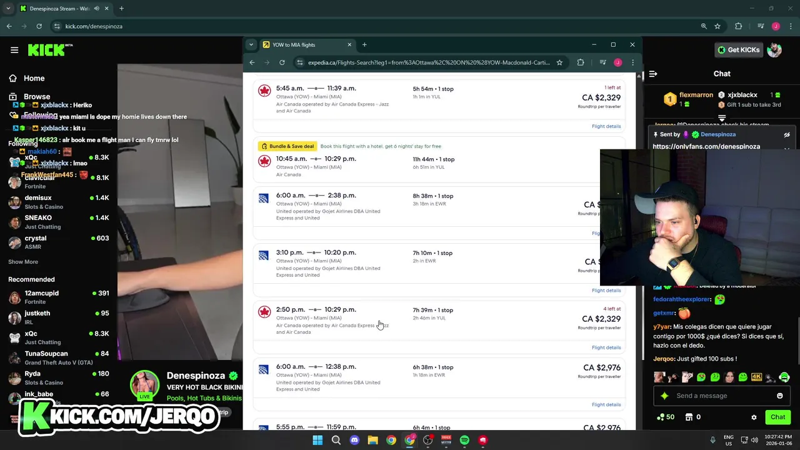This screenshot has width=800, height=450.
Task: Open a new tab in Expedia window
Action: tap(364, 44)
